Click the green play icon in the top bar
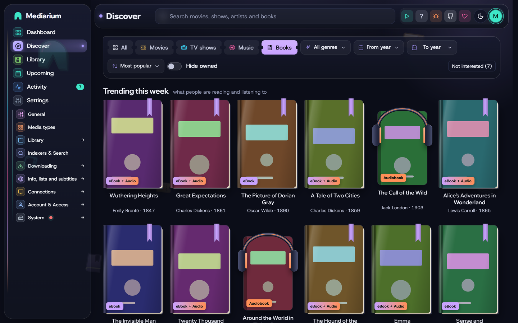This screenshot has height=323, width=518. point(407,16)
